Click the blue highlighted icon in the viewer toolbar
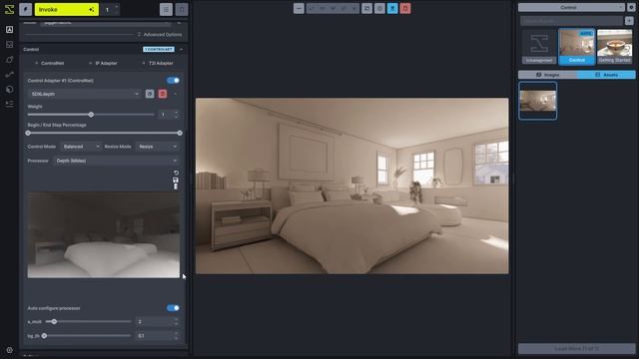 click(392, 9)
